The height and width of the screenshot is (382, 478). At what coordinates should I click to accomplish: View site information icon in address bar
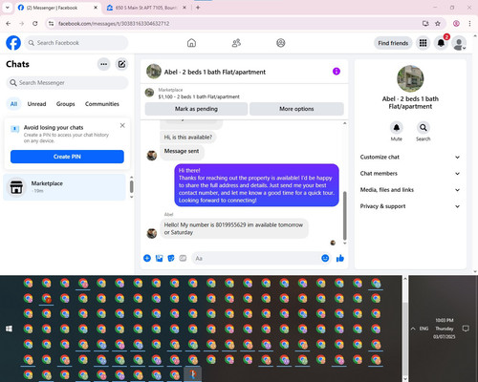click(51, 24)
